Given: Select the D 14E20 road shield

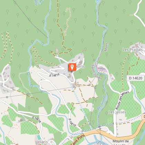Looking at the screenshot, I should [136, 78].
